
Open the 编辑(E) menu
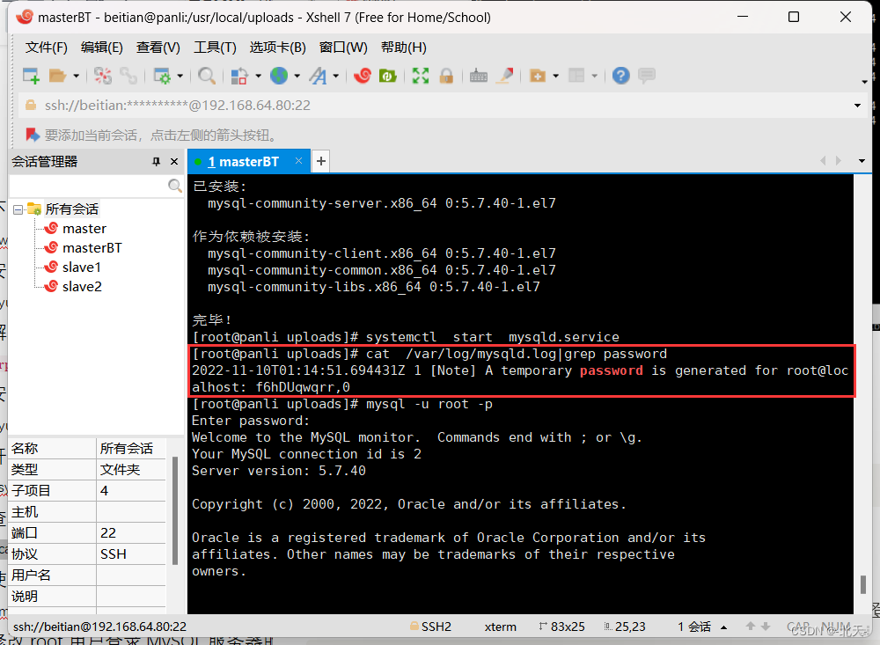point(101,48)
